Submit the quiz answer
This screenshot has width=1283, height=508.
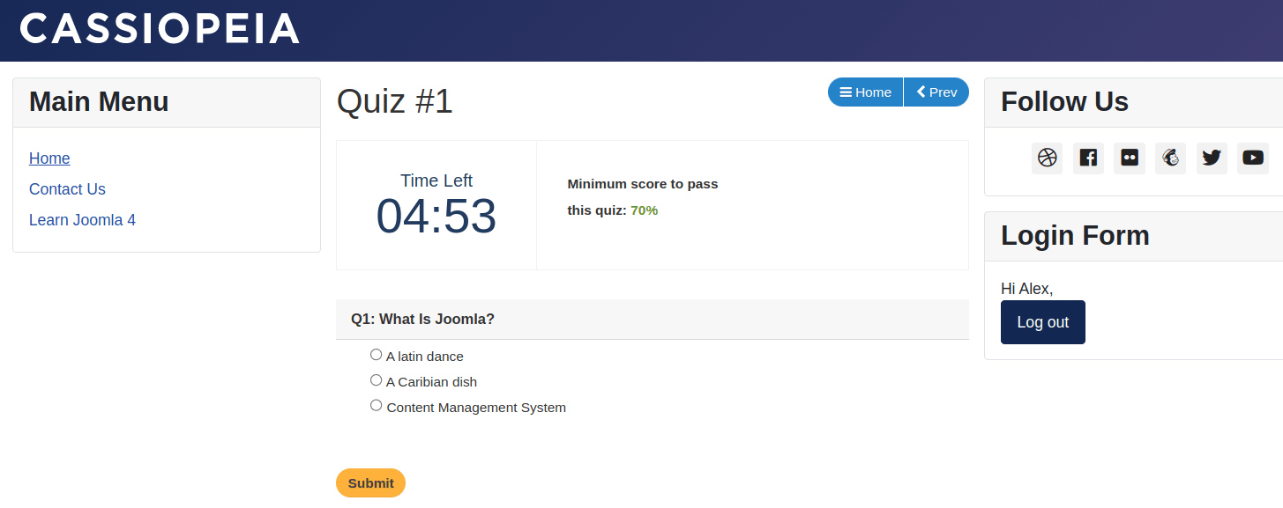370,483
